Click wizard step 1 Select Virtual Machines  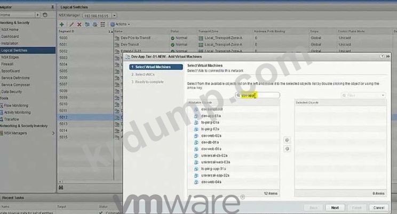pos(156,67)
